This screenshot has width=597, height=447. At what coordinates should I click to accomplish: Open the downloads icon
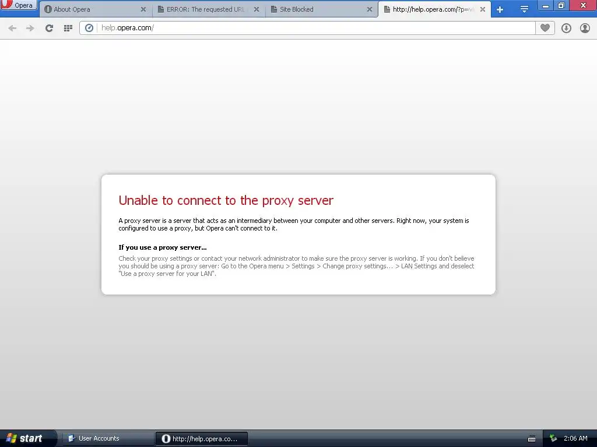566,28
